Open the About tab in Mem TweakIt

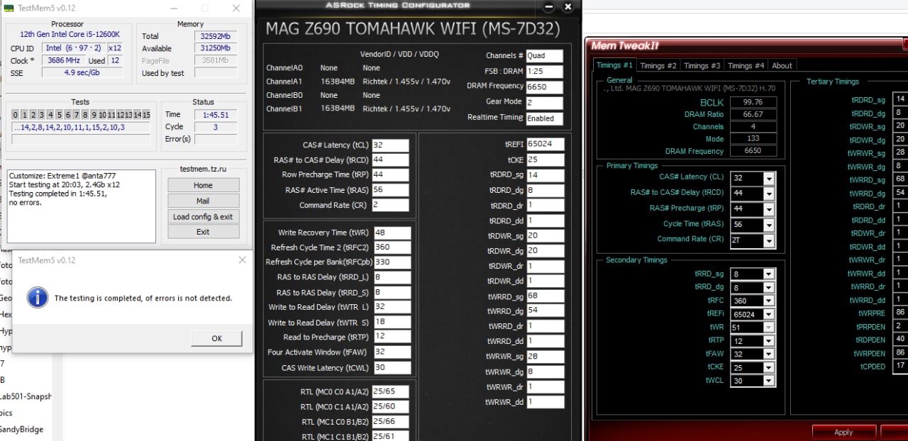coord(782,65)
